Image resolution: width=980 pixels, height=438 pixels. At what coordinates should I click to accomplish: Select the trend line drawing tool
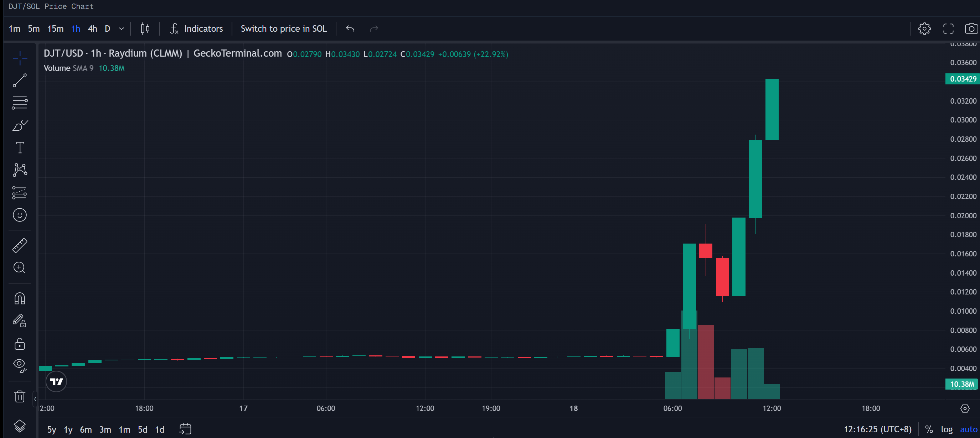pyautogui.click(x=20, y=80)
